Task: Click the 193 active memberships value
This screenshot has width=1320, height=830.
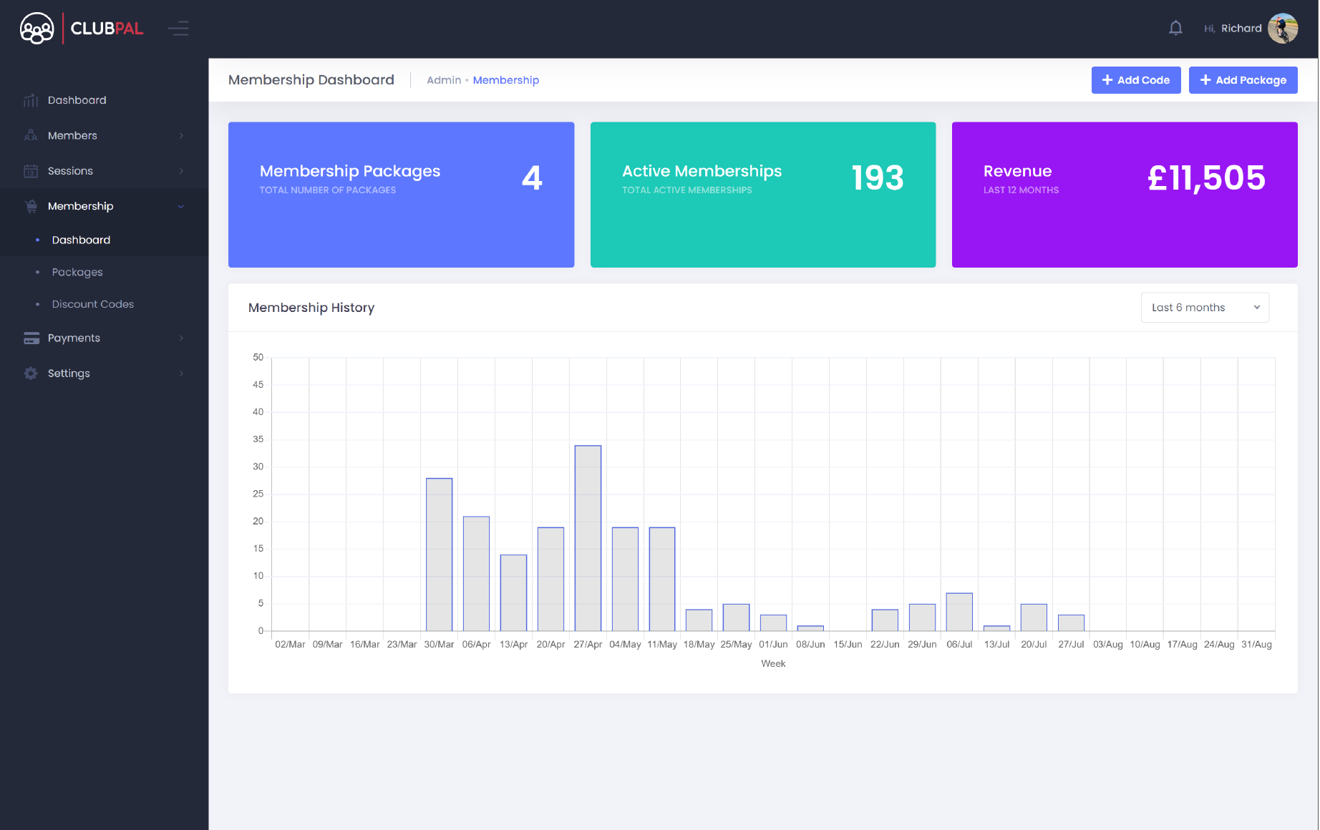Action: point(878,177)
